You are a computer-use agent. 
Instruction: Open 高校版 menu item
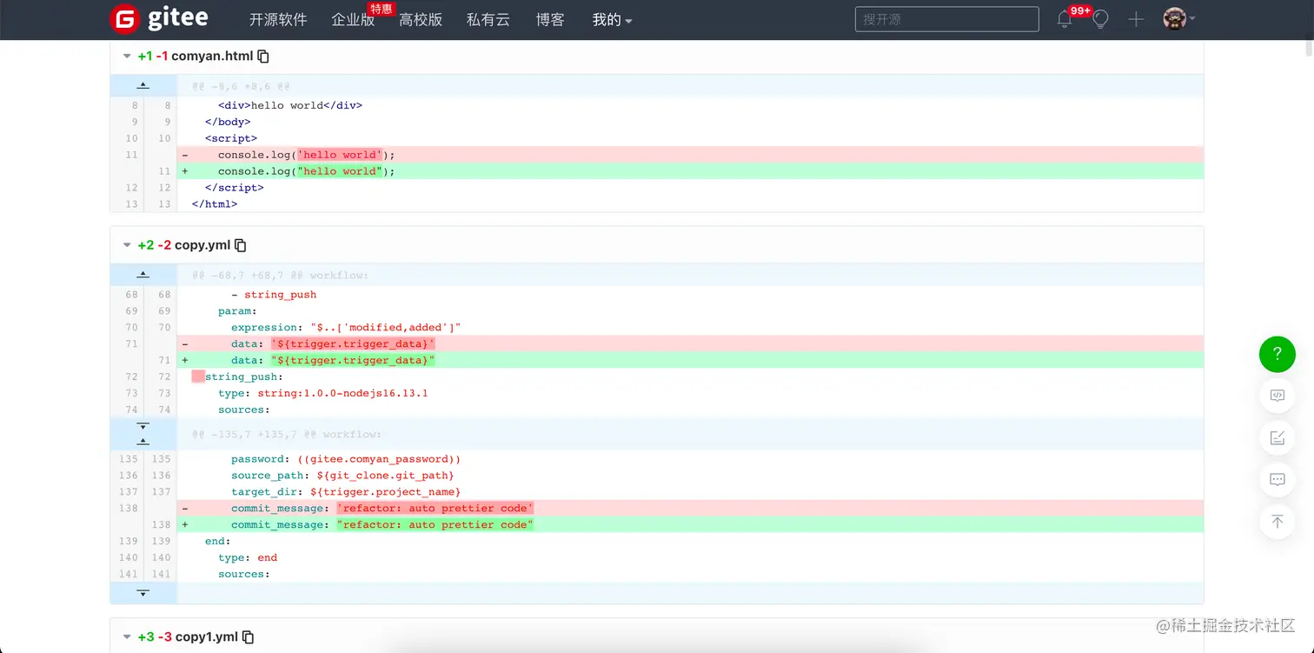pos(421,19)
